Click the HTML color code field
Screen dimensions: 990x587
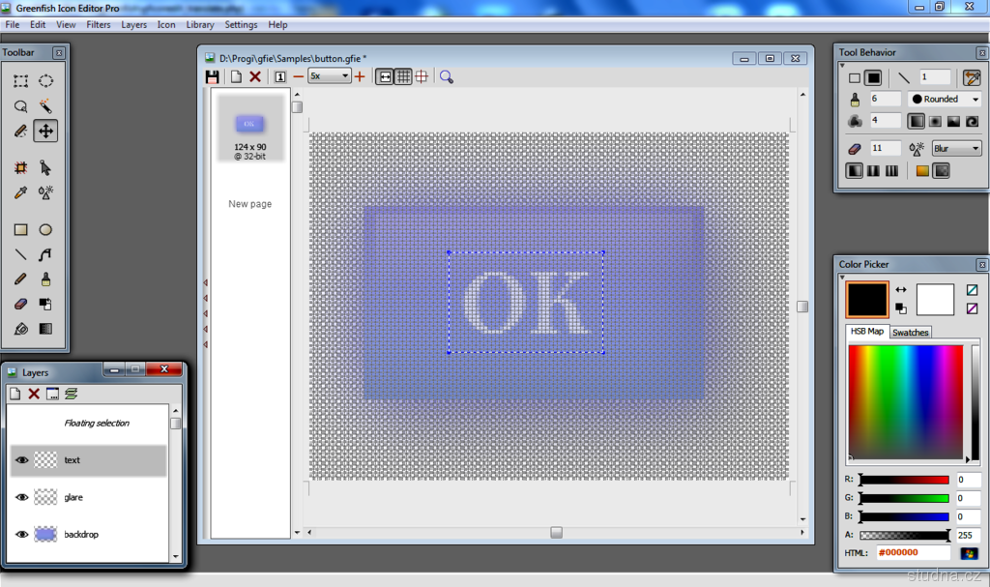pos(913,553)
